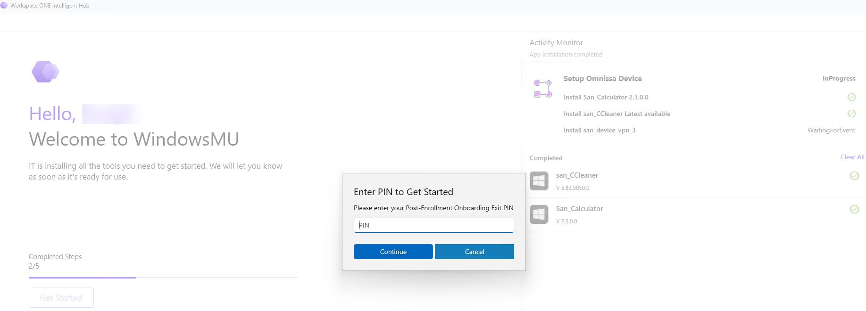Viewport: 866px width, 311px height.
Task: Click the Workspace ONE Intelligent Hub title icon
Action: [x=4, y=6]
